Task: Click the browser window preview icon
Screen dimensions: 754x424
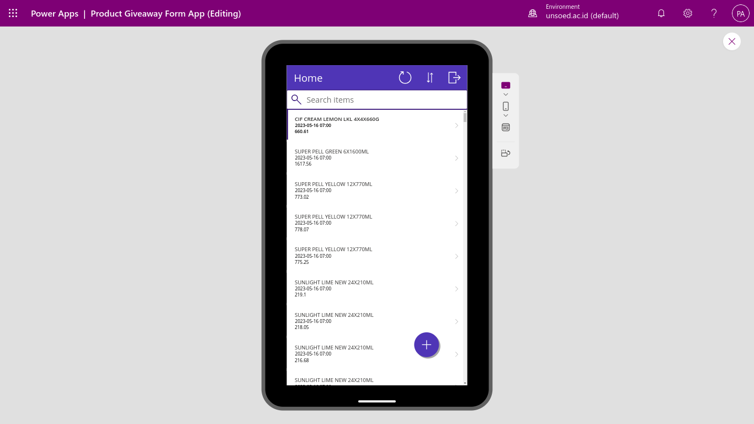Action: (x=506, y=128)
